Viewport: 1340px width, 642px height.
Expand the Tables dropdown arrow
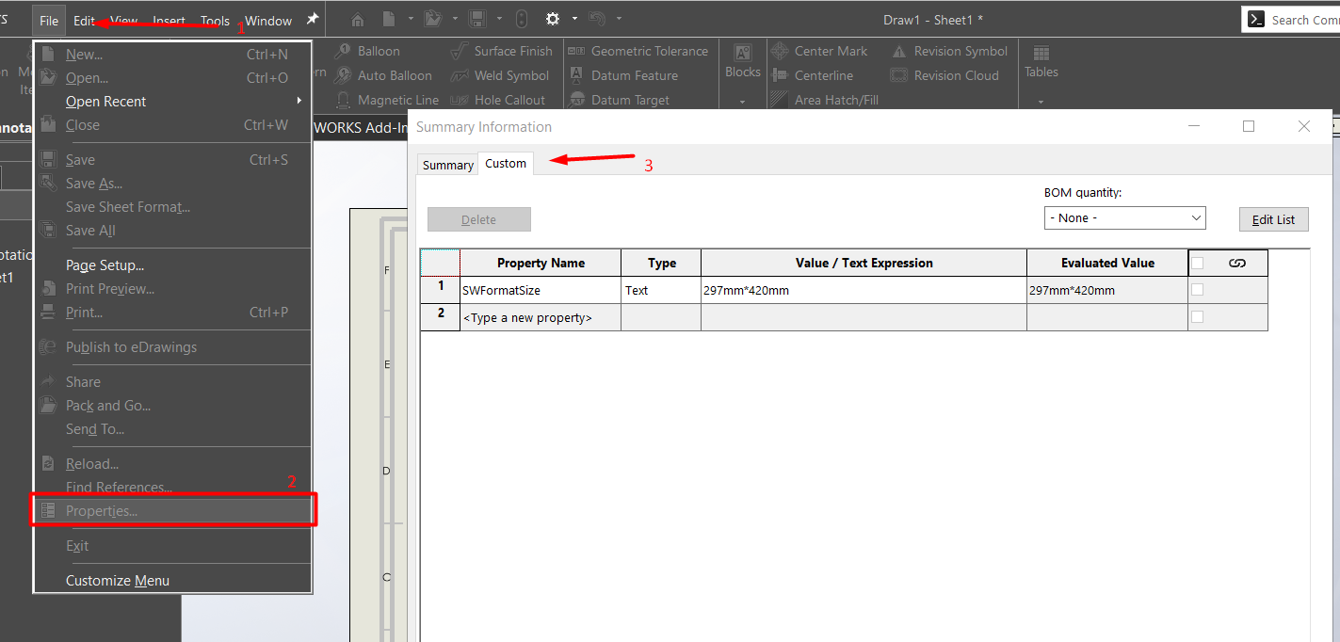pos(1041,102)
